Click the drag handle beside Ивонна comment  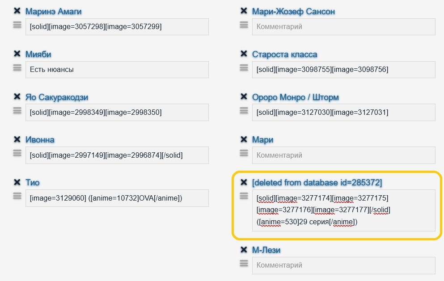17,153
